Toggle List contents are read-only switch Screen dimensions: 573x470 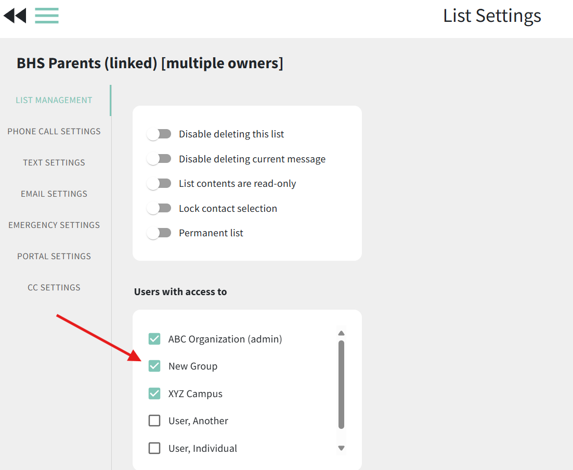(x=159, y=184)
